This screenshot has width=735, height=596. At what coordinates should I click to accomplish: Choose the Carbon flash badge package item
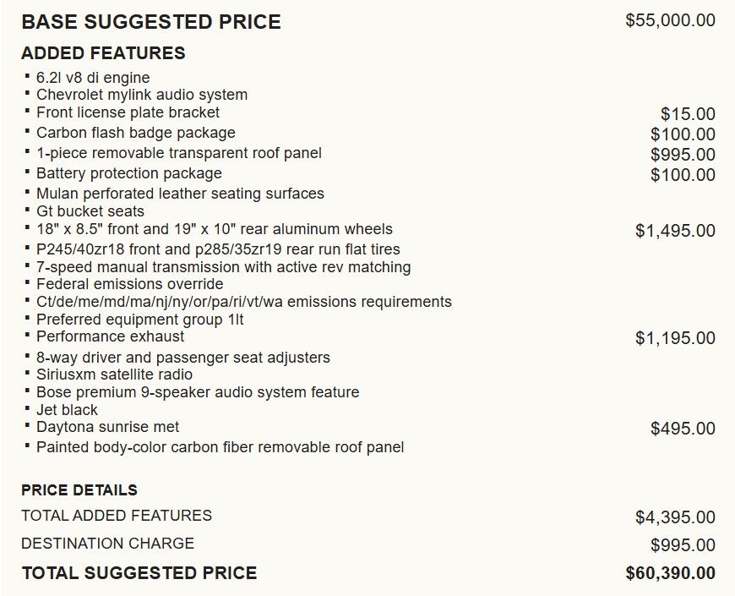click(x=135, y=133)
